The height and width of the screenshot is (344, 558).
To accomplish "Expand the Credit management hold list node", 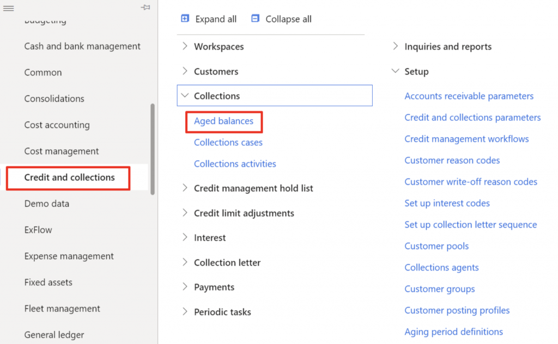I will point(185,188).
